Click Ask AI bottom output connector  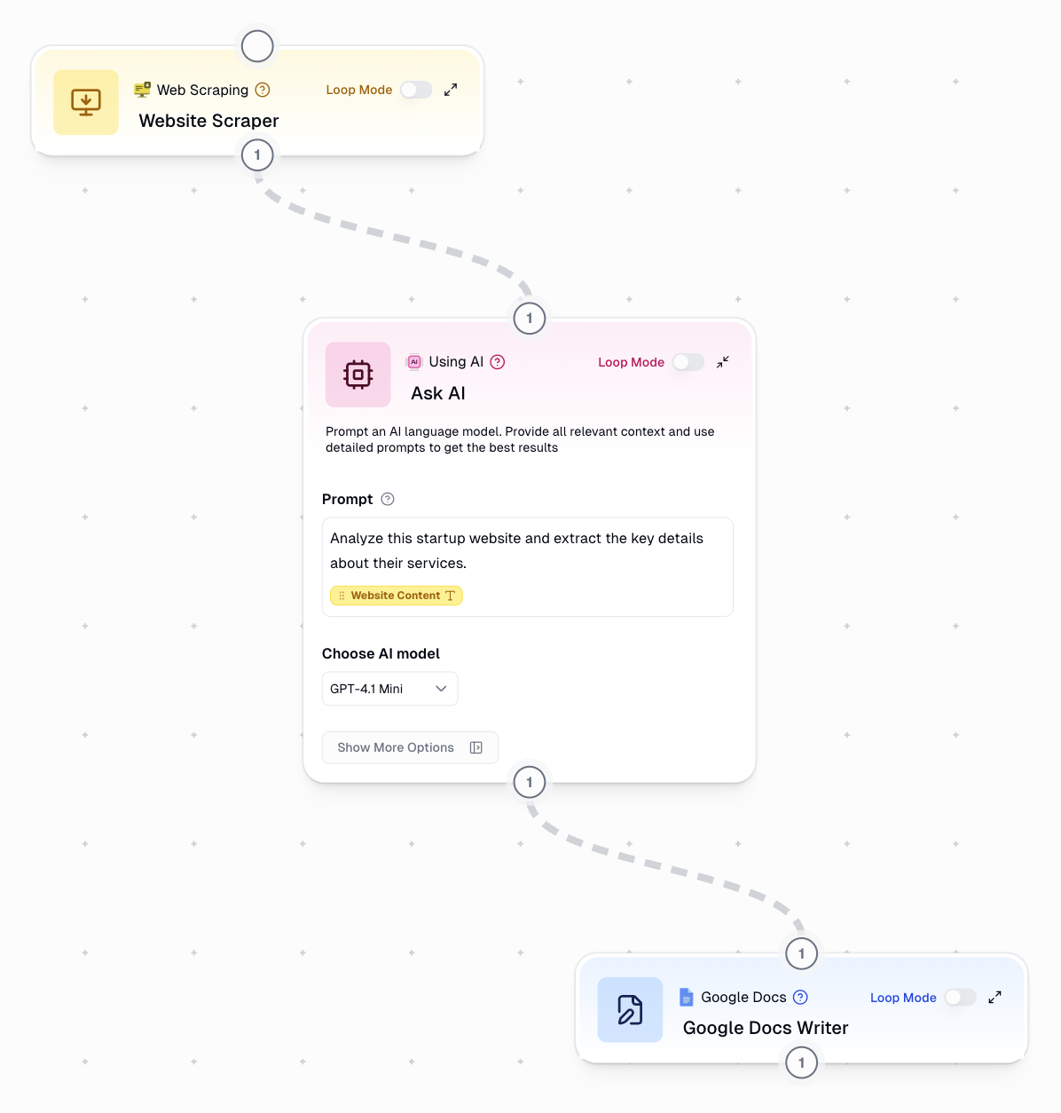click(530, 782)
